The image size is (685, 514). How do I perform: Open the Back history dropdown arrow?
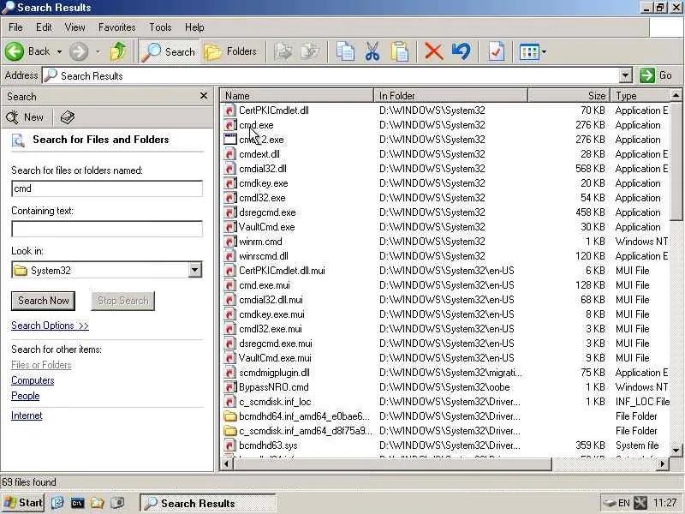click(x=59, y=52)
